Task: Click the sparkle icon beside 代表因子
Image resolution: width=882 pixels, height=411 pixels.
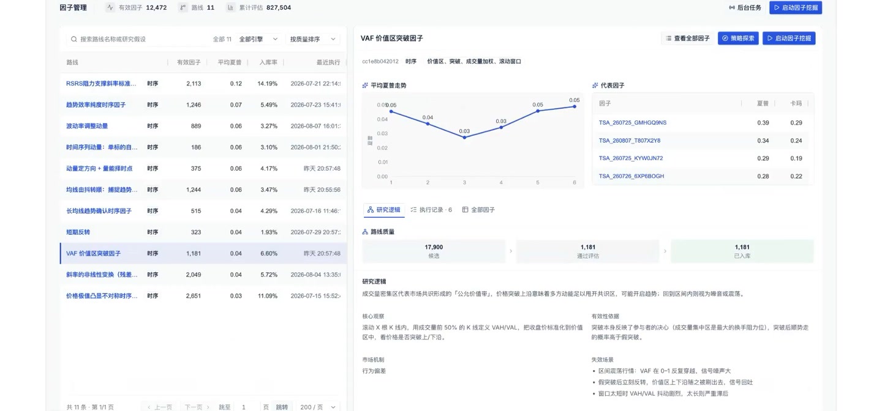Action: tap(595, 86)
